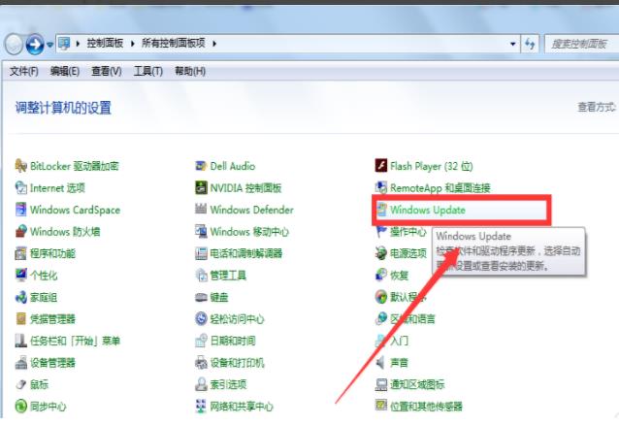Click the 查看方式 view option label

[597, 107]
